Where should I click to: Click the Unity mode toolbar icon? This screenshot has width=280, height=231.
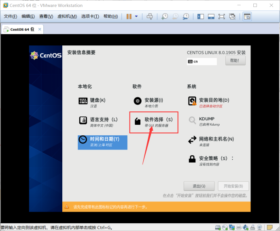(x=232, y=17)
